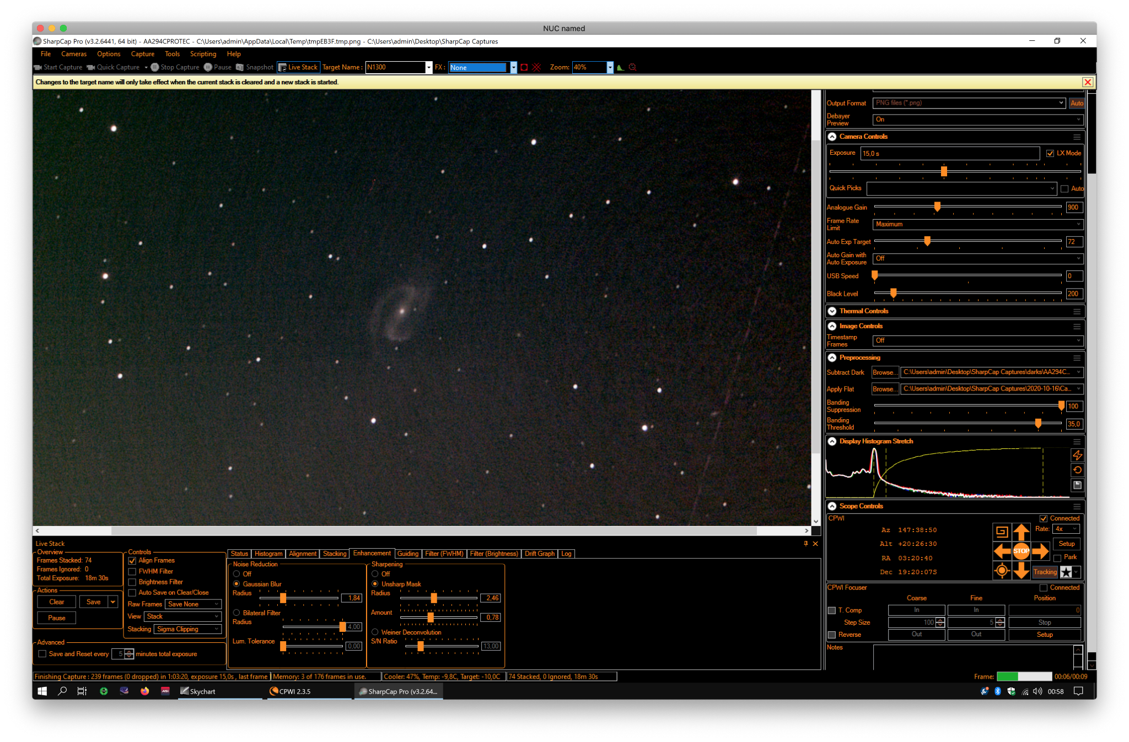Open the Raw Frames dropdown
Screen dimensions: 1129x742
click(x=193, y=604)
